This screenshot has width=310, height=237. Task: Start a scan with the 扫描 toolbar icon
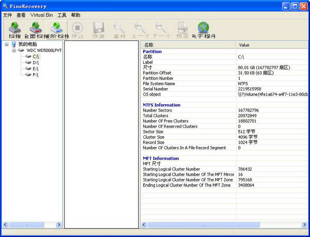click(x=15, y=30)
